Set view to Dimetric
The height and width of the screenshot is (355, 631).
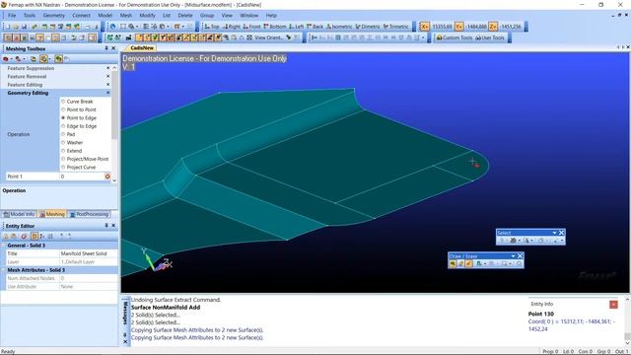[x=368, y=27]
